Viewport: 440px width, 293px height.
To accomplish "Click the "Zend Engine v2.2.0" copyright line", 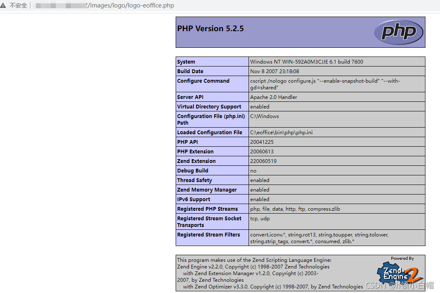I will (253, 266).
